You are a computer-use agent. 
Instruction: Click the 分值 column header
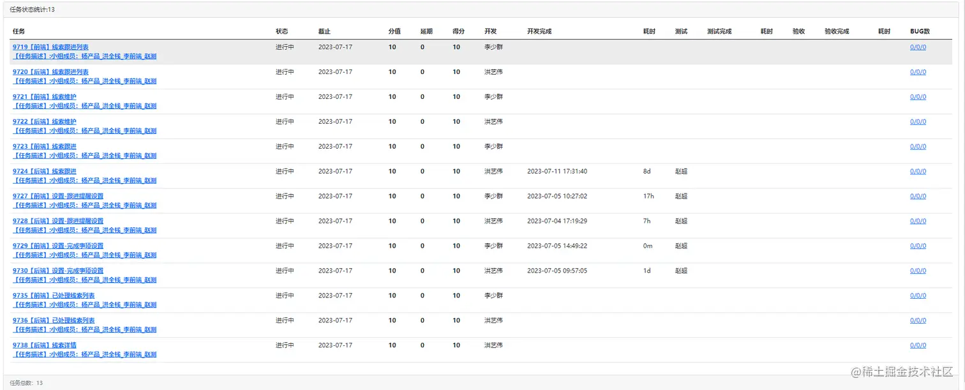pos(394,31)
